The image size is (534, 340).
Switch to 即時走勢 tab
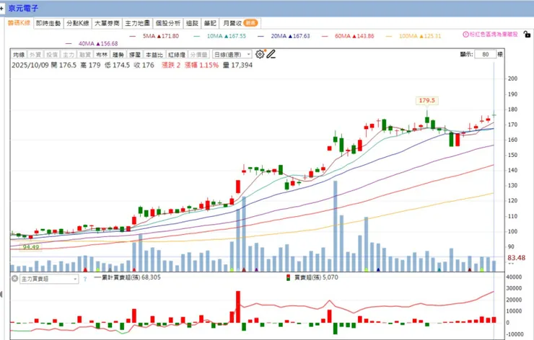tap(48, 23)
